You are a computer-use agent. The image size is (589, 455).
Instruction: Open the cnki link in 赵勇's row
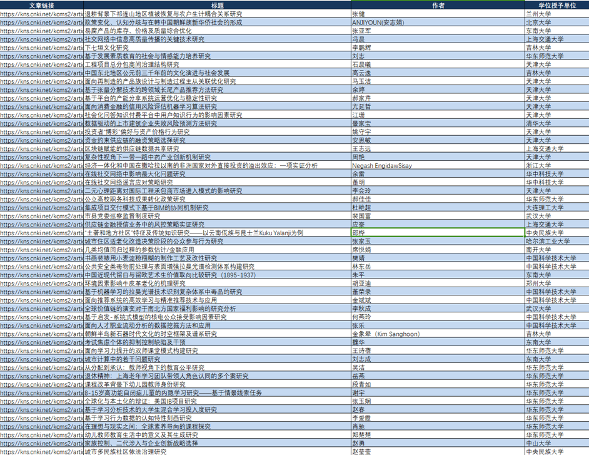[42, 443]
